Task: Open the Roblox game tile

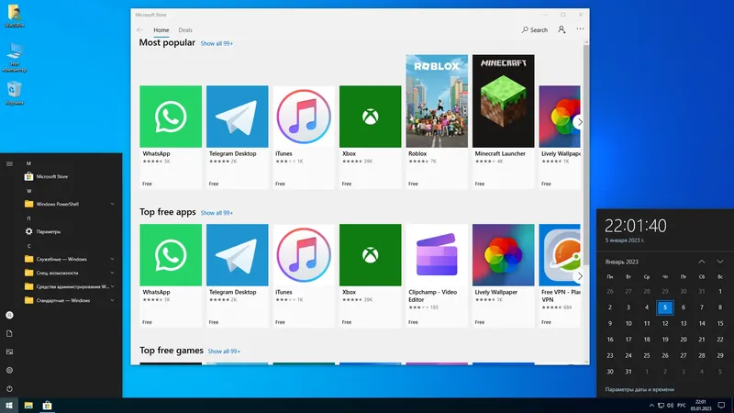Action: pyautogui.click(x=437, y=122)
